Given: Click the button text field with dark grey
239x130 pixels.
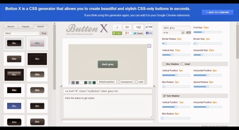Looking at the screenshot, I should [177, 28].
